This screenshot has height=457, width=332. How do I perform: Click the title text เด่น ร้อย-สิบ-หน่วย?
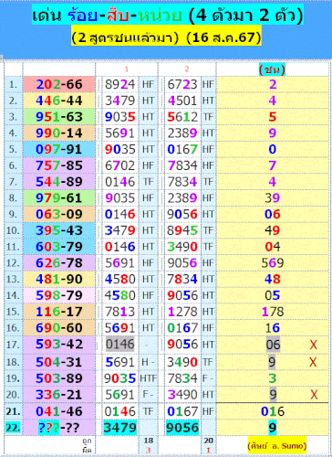click(107, 15)
